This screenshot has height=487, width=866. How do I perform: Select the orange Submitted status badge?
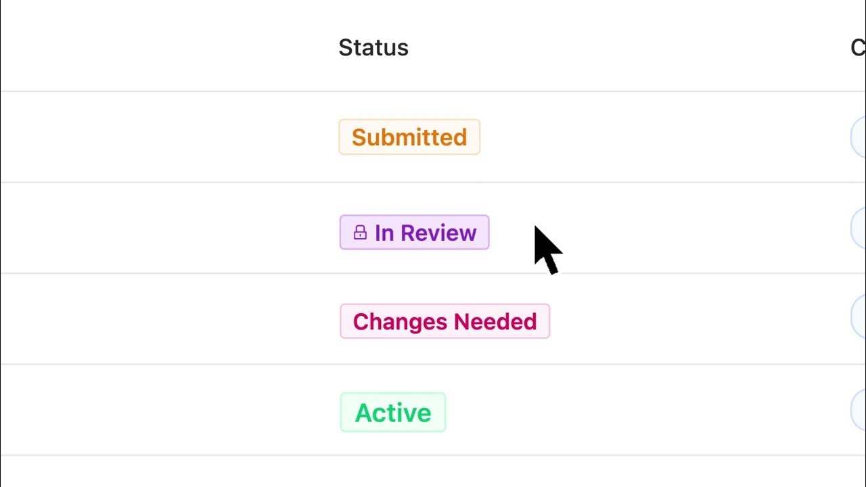click(409, 137)
